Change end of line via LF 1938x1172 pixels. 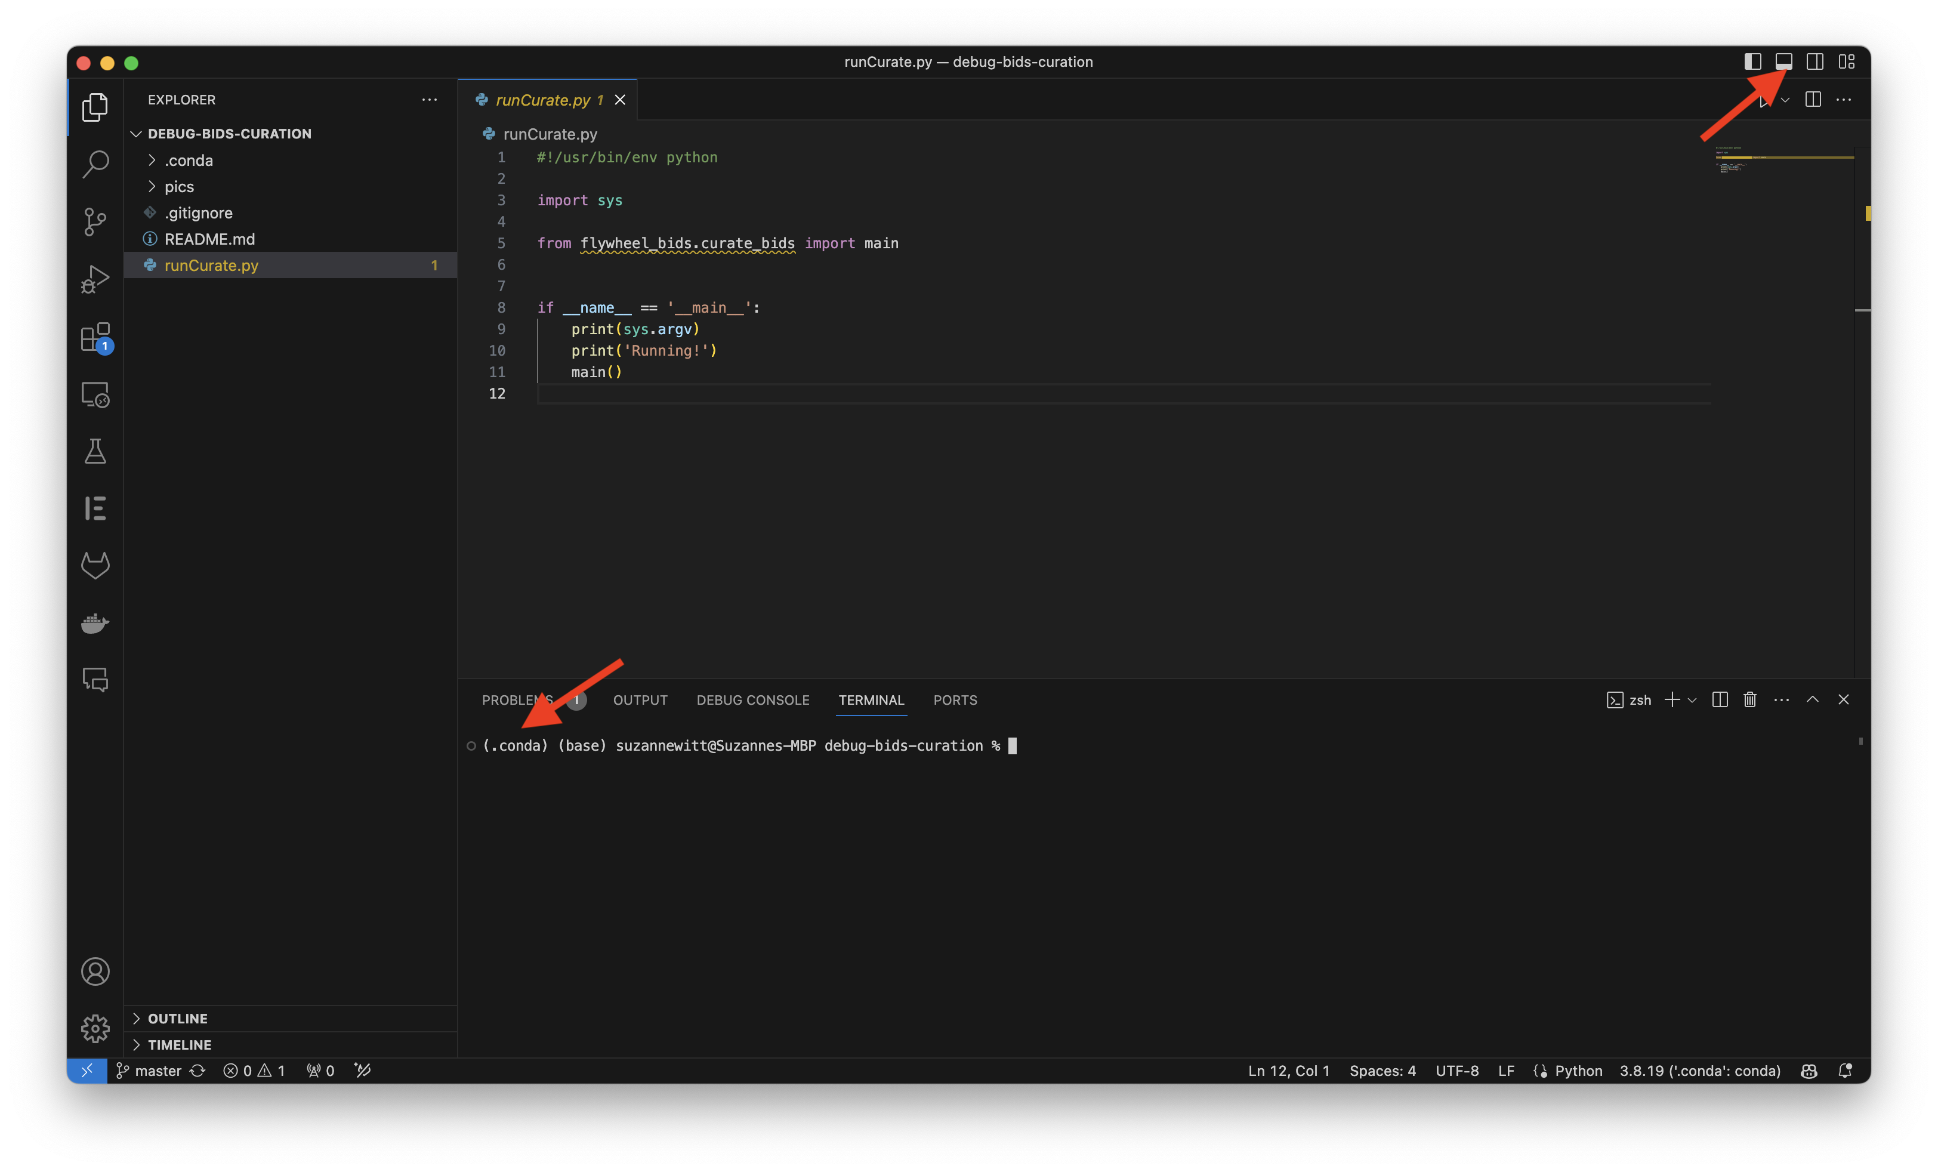coord(1505,1070)
